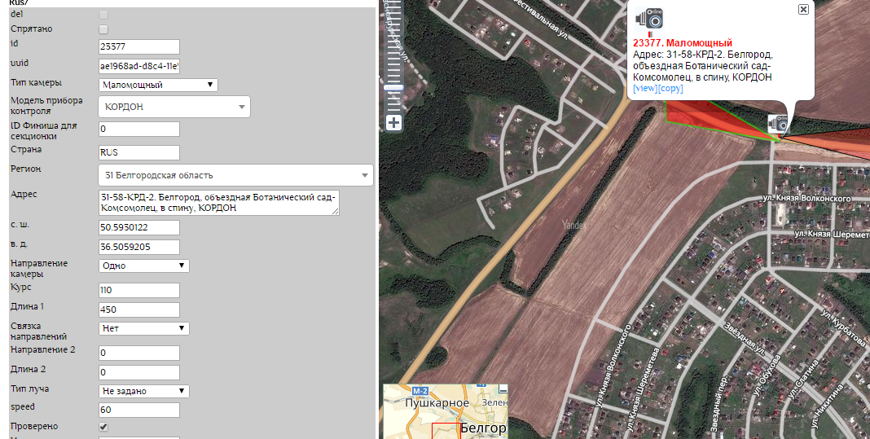Click the 'Адрес' text area
870x439 pixels.
point(218,203)
